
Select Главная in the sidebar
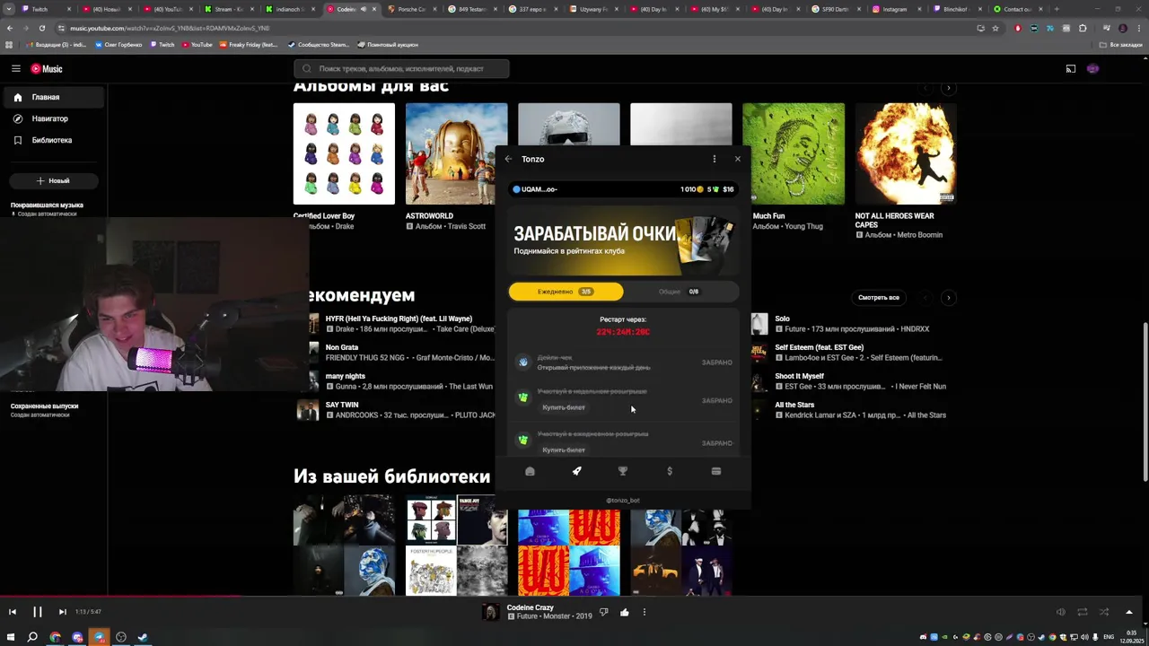click(54, 97)
